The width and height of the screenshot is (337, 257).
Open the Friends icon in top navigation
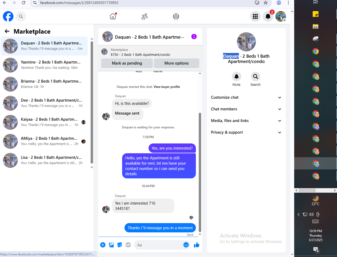coord(145,16)
